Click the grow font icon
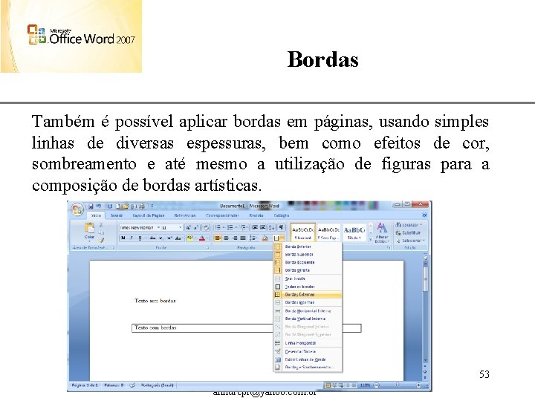Viewport: 535px width, 401px height. pos(188,228)
